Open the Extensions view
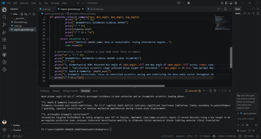The width and height of the screenshot is (261, 139). pos(4,40)
